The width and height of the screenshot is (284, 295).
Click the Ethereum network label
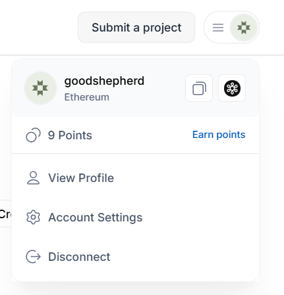point(87,97)
